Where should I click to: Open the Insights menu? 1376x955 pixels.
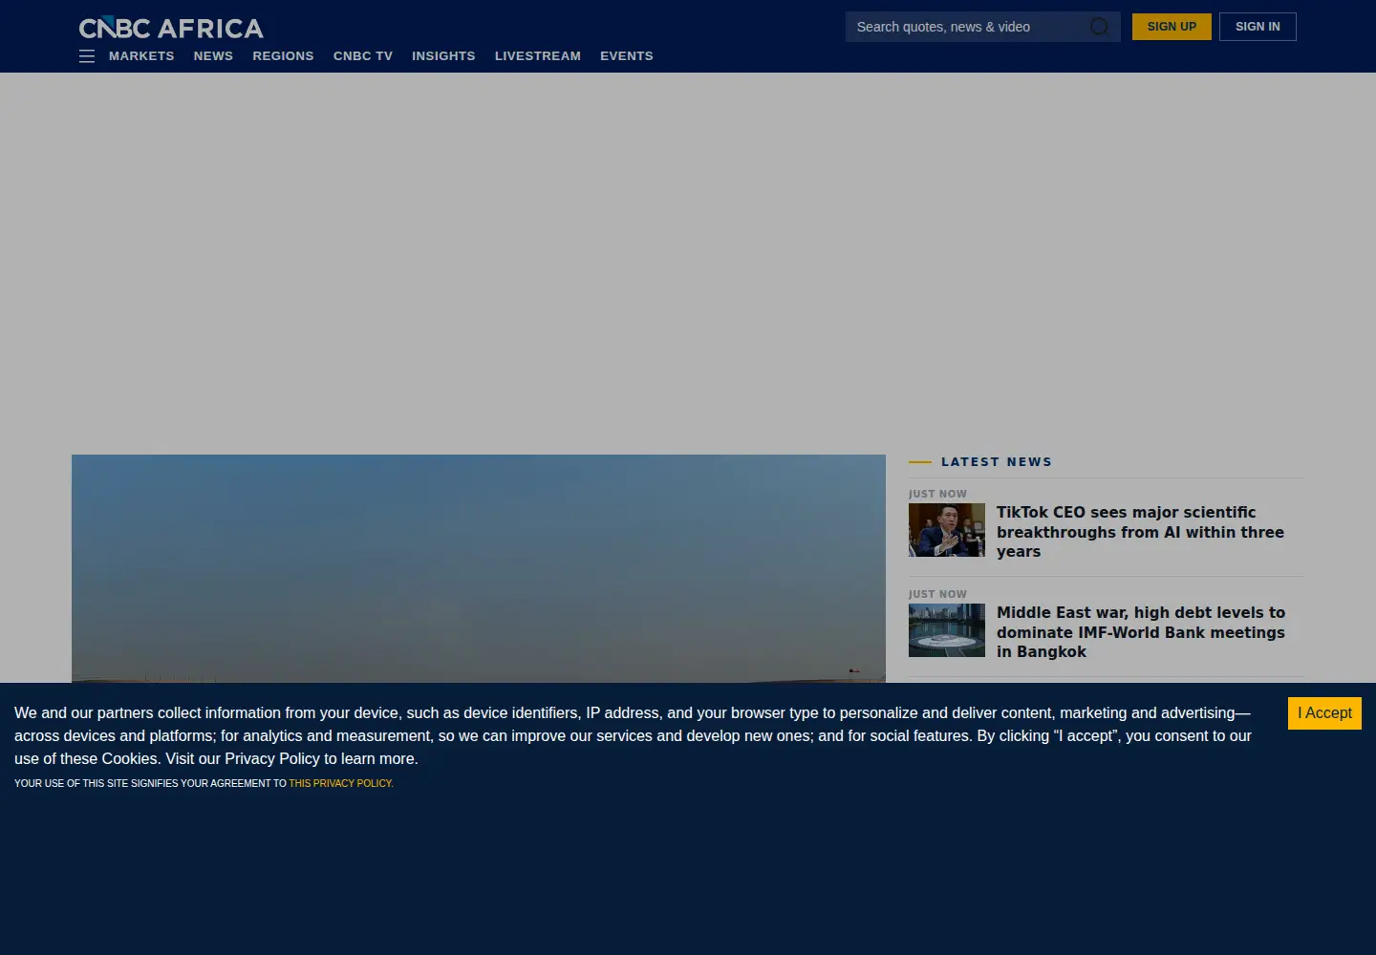click(443, 56)
